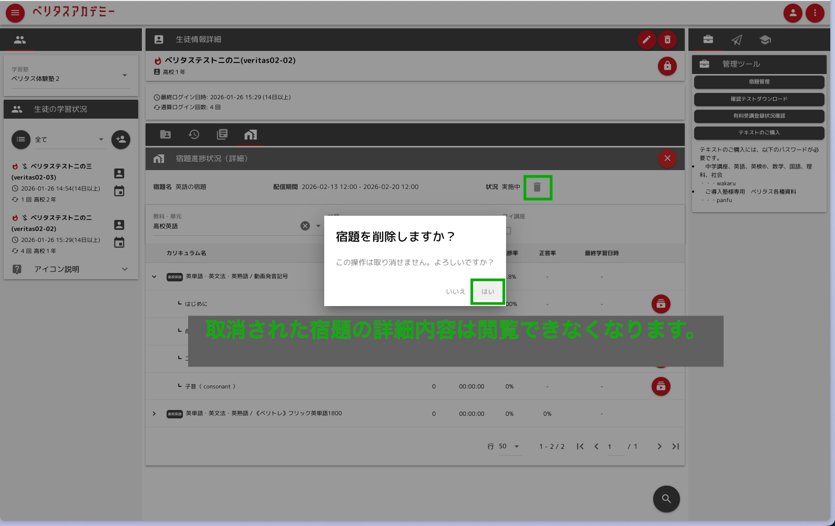
Task: Click the list filter icon beside 全て
Action: click(x=21, y=140)
